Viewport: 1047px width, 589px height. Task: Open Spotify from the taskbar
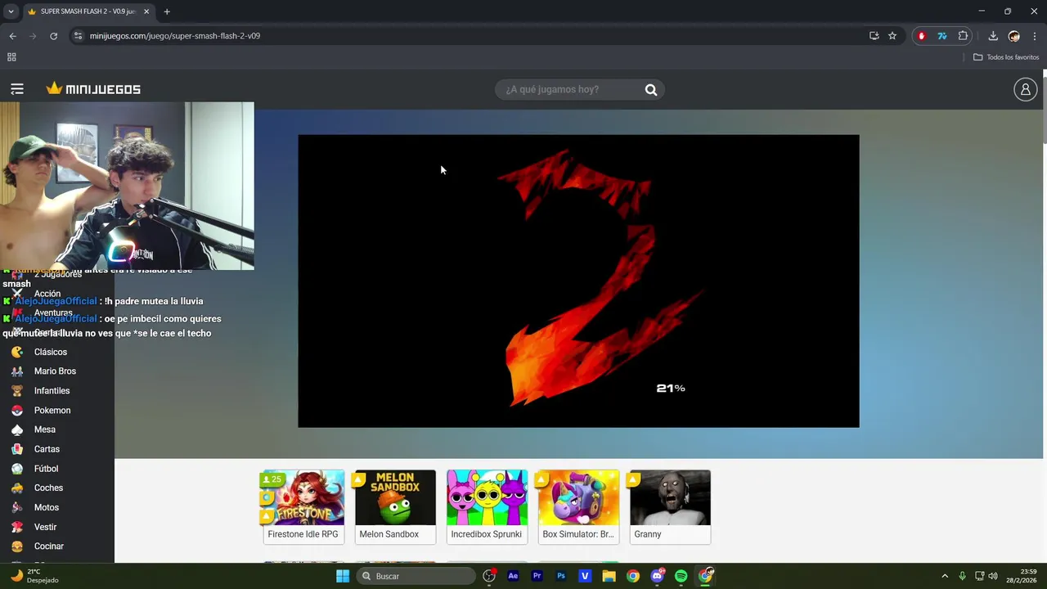pyautogui.click(x=681, y=576)
